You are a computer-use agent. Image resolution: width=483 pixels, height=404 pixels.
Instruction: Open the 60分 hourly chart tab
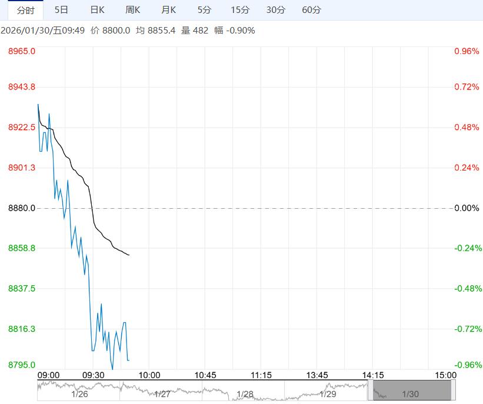click(x=311, y=10)
